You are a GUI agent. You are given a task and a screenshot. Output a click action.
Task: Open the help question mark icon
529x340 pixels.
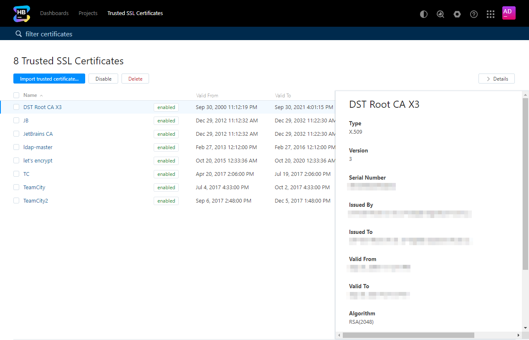pyautogui.click(x=474, y=14)
